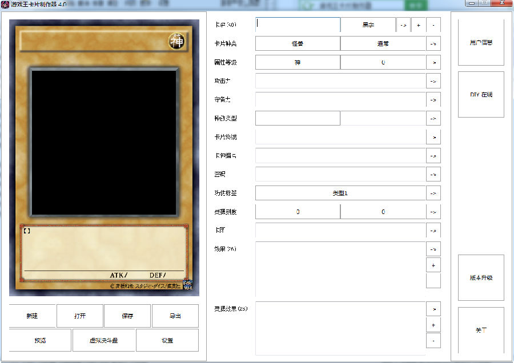514x363 pixels.
Task: Click the DEF/ text on the card preview
Action: point(158,275)
